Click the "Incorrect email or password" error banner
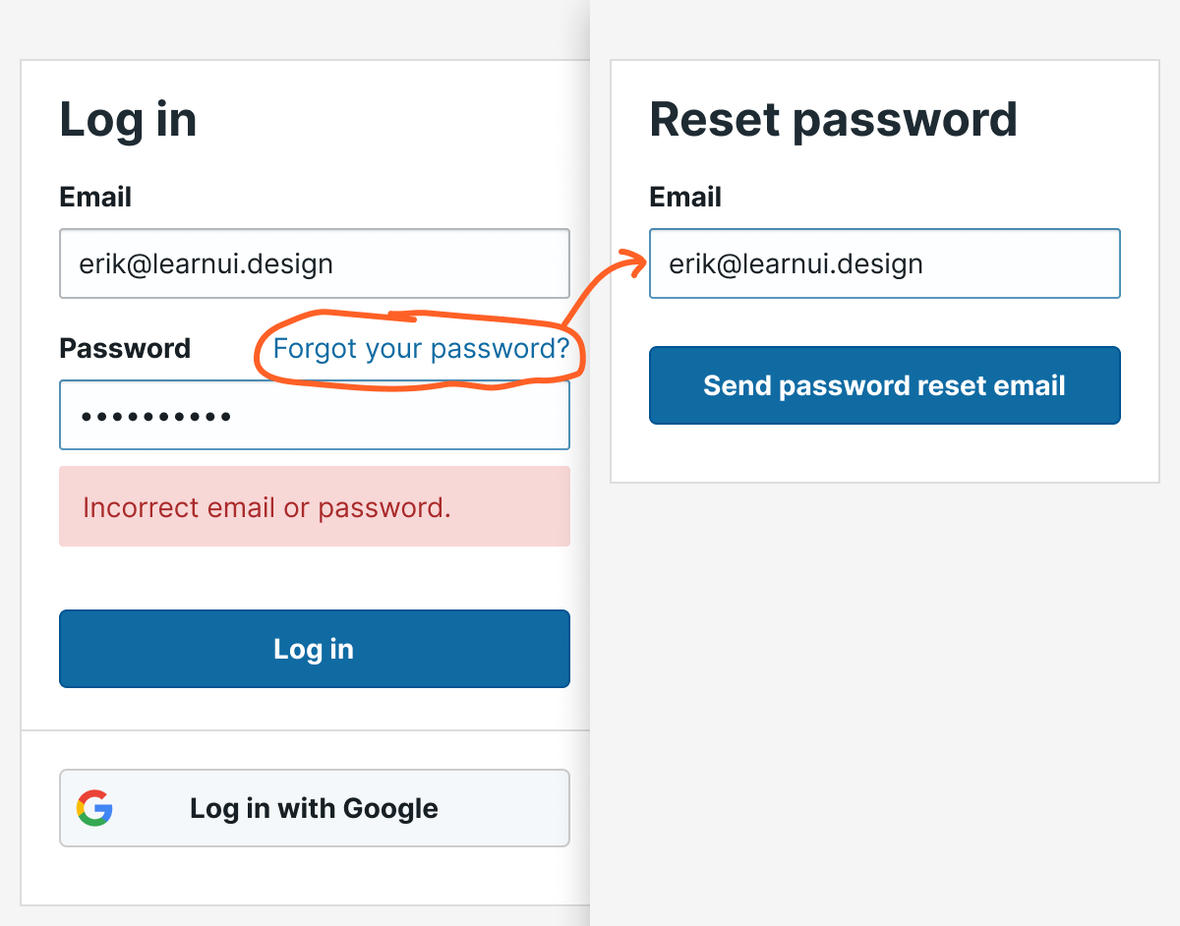This screenshot has width=1180, height=926. pyautogui.click(x=315, y=507)
